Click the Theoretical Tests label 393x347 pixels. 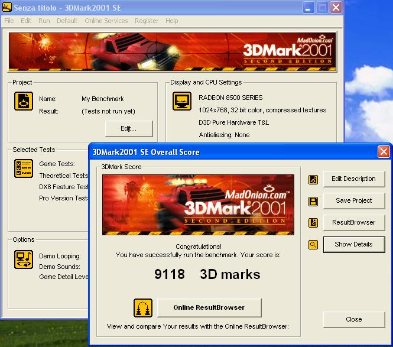tap(64, 176)
